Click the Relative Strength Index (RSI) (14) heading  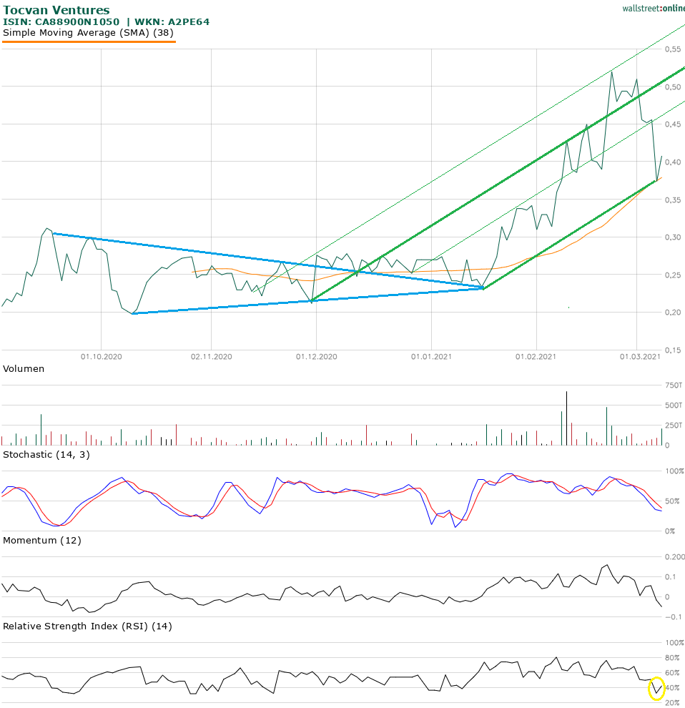(x=87, y=626)
